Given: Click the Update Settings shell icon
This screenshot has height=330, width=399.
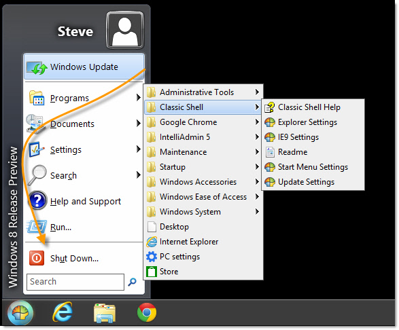Looking at the screenshot, I should (270, 182).
